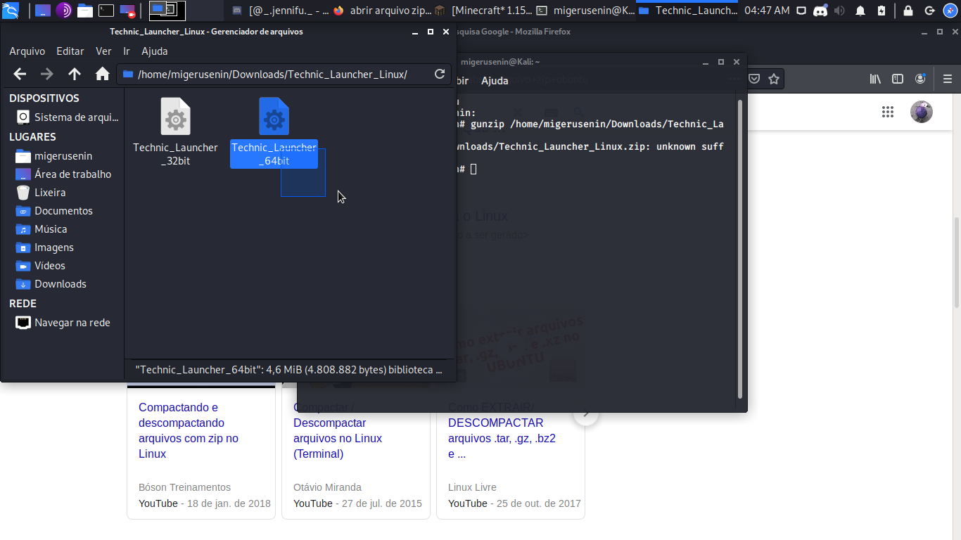Image resolution: width=961 pixels, height=540 pixels.
Task: Open Firefox account icon in toolbar
Action: coord(920,79)
